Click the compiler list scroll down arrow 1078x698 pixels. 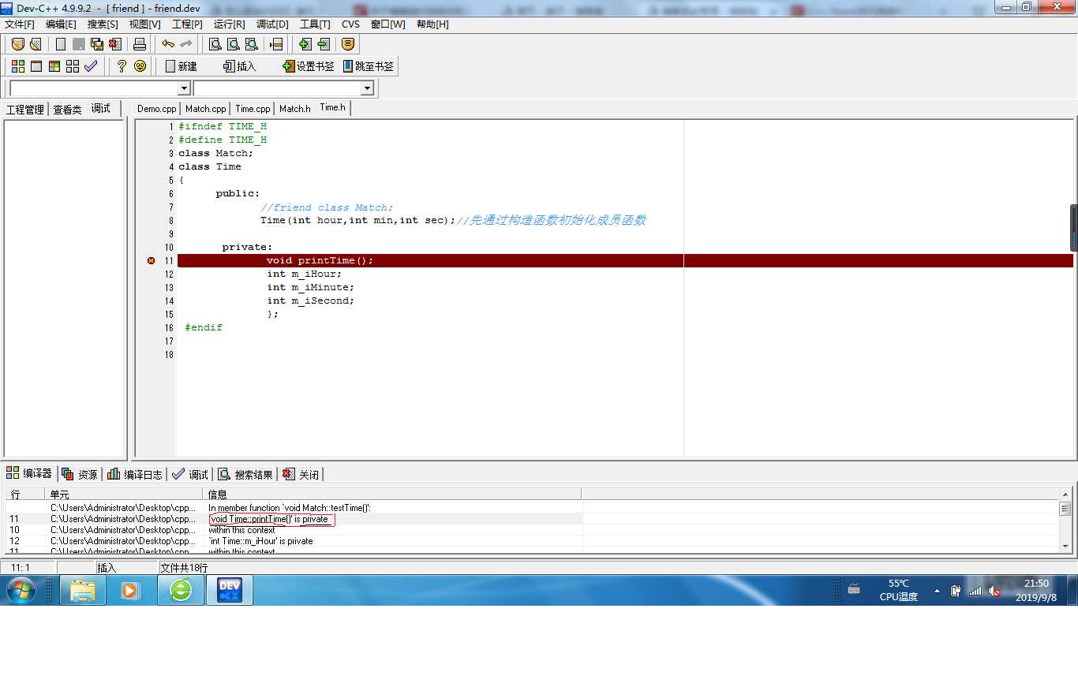[x=1065, y=546]
